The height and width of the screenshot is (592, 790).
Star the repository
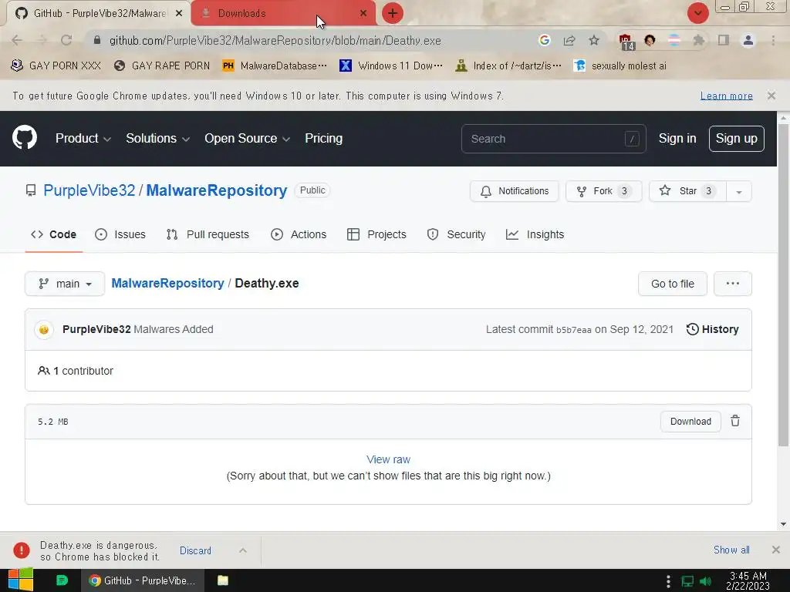tap(687, 191)
